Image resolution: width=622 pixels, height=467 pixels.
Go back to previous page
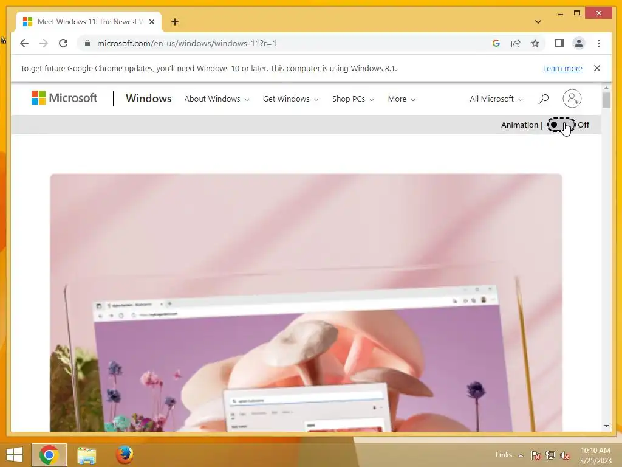click(x=24, y=43)
